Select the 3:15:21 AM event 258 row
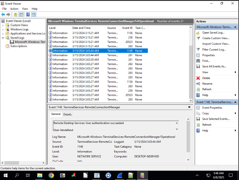The width and height of the screenshot is (239, 180). point(98,37)
